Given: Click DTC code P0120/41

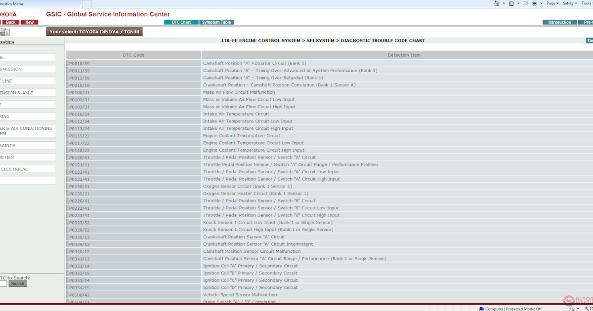Looking at the screenshot, I should [x=80, y=157].
